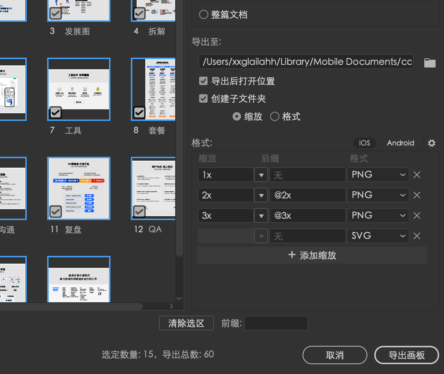Toggle 导出后打开位置 checkbox
444x374 pixels.
[203, 81]
